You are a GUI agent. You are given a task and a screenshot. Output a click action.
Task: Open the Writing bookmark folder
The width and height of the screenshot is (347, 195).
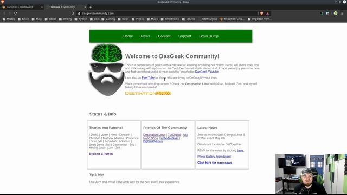[65, 19]
